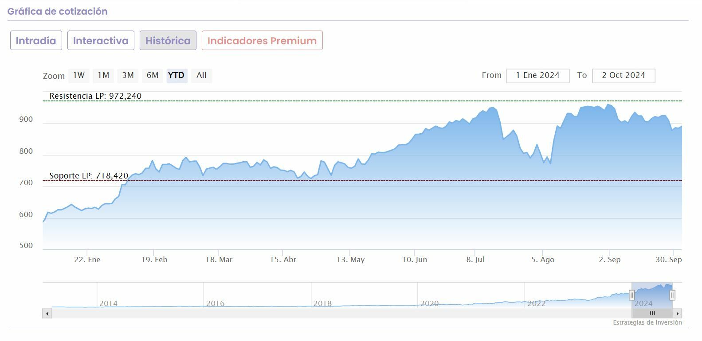The width and height of the screenshot is (702, 341).
Task: Click the navigator right scroll arrow
Action: [677, 314]
